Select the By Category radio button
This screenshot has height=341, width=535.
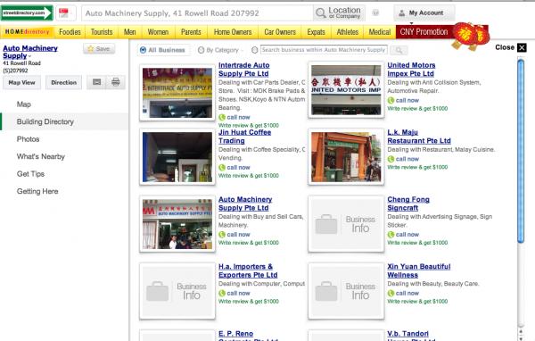[201, 50]
